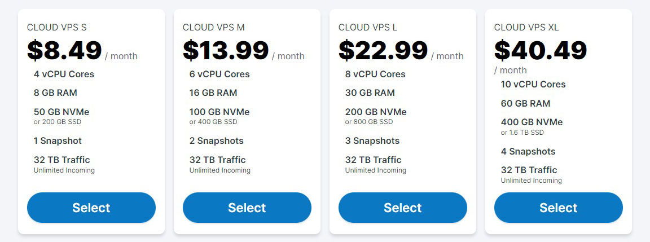Click the CLOUD VPS XL title
Viewport: 650px width, 242px height.
click(526, 27)
